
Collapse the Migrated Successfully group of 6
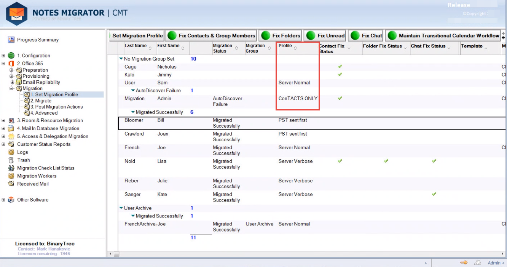coord(133,112)
